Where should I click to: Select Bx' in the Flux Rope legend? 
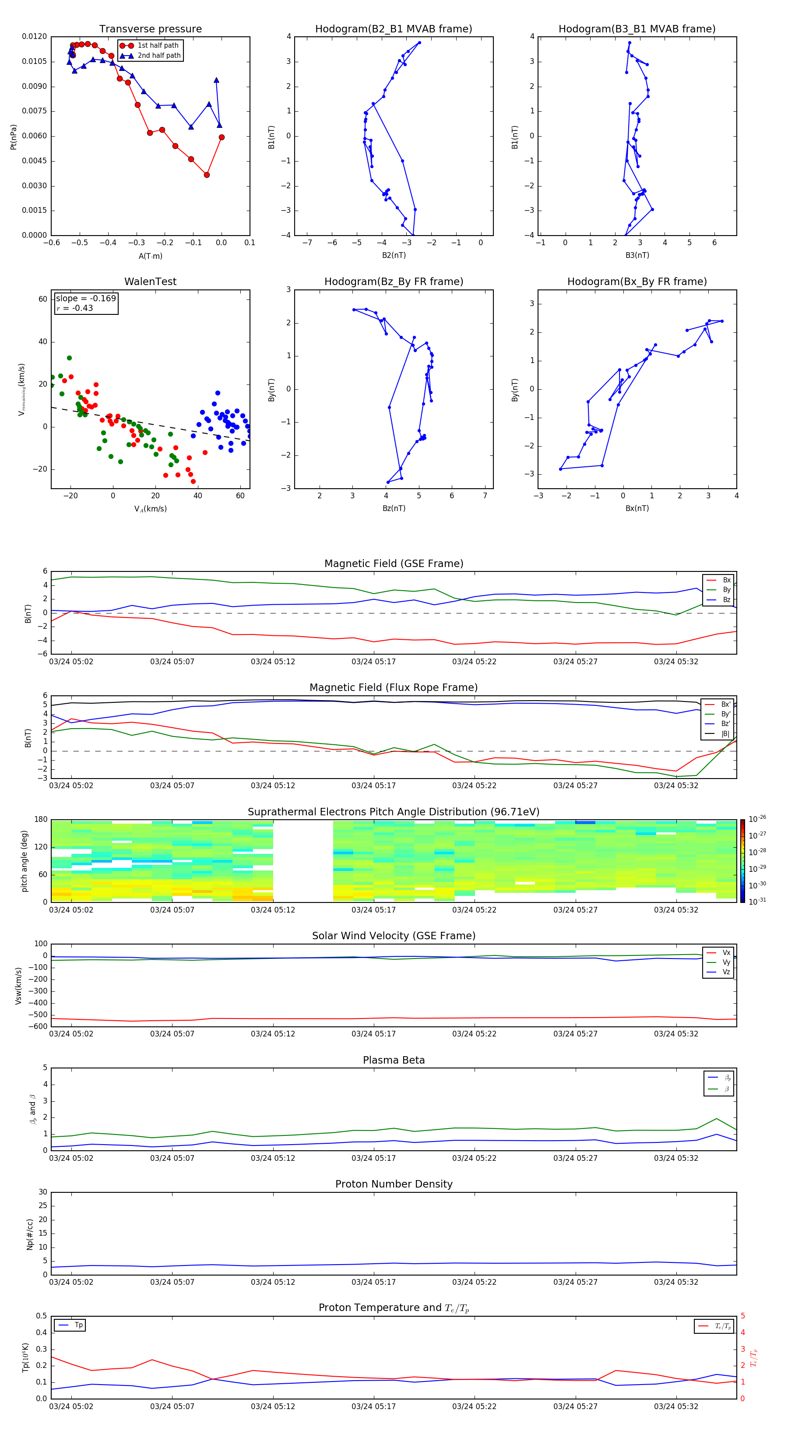(718, 705)
